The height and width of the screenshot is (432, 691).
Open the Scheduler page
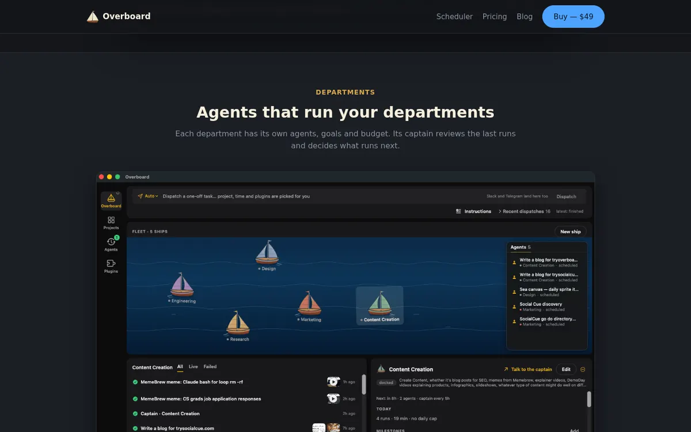pos(454,17)
